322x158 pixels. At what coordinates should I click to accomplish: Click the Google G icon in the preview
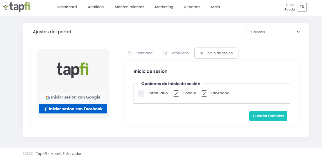click(48, 97)
